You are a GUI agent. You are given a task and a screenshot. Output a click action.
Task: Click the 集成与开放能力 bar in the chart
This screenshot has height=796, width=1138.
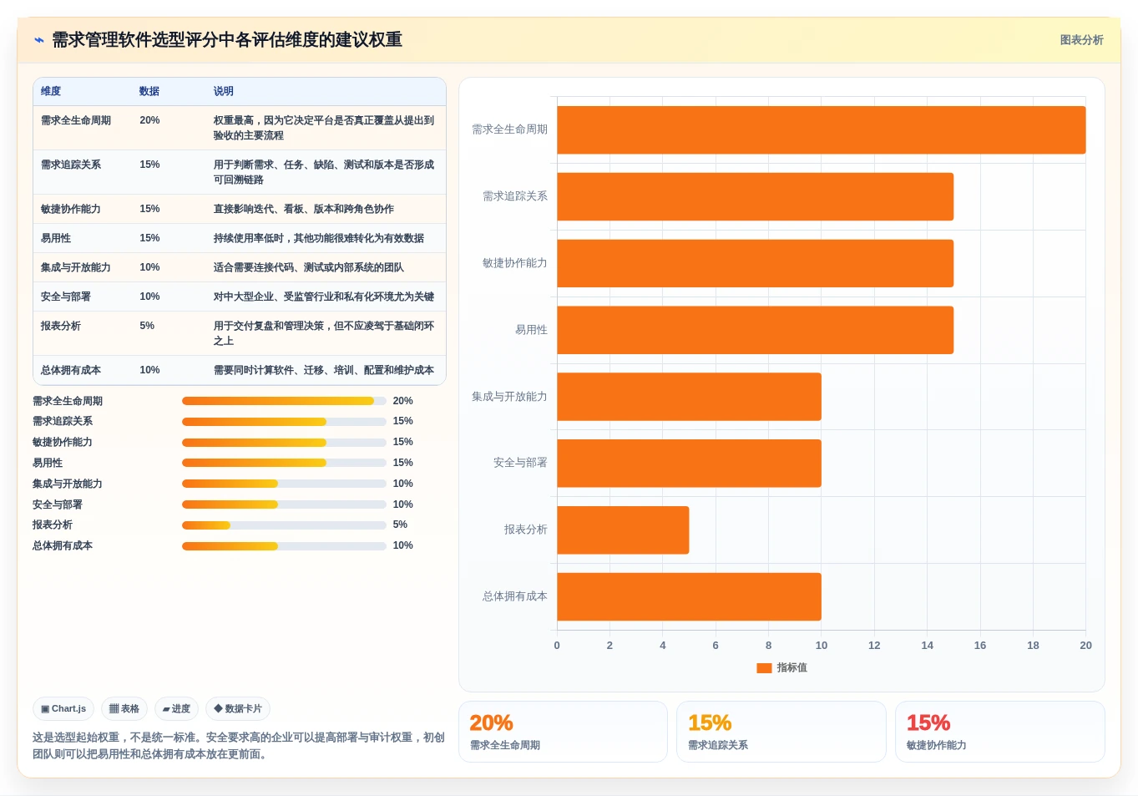690,397
